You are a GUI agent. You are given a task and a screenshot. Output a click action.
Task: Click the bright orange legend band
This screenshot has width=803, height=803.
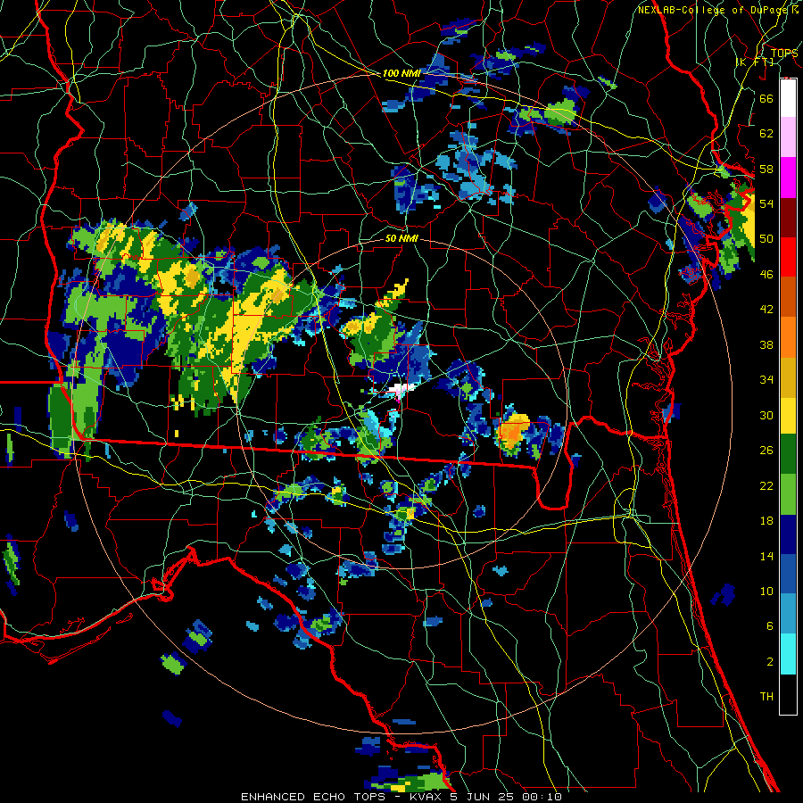(788, 337)
